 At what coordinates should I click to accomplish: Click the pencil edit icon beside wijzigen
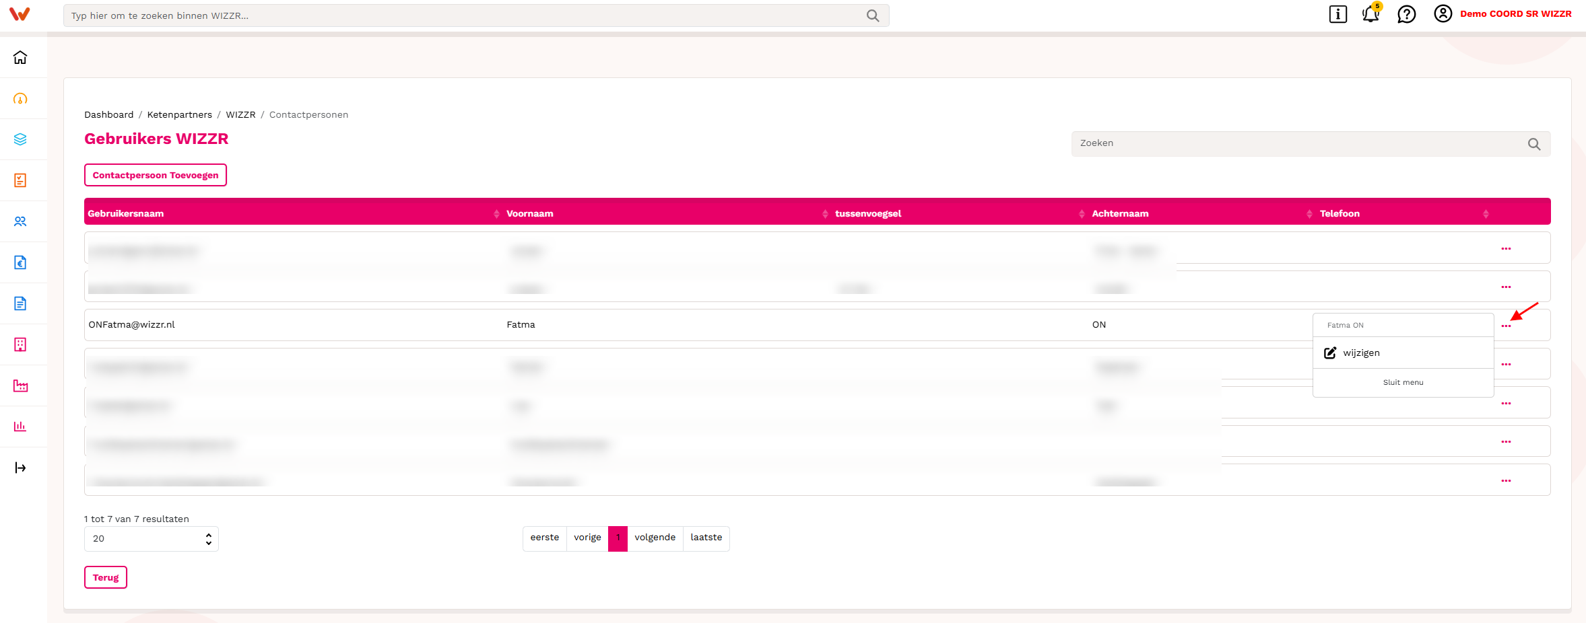point(1330,353)
